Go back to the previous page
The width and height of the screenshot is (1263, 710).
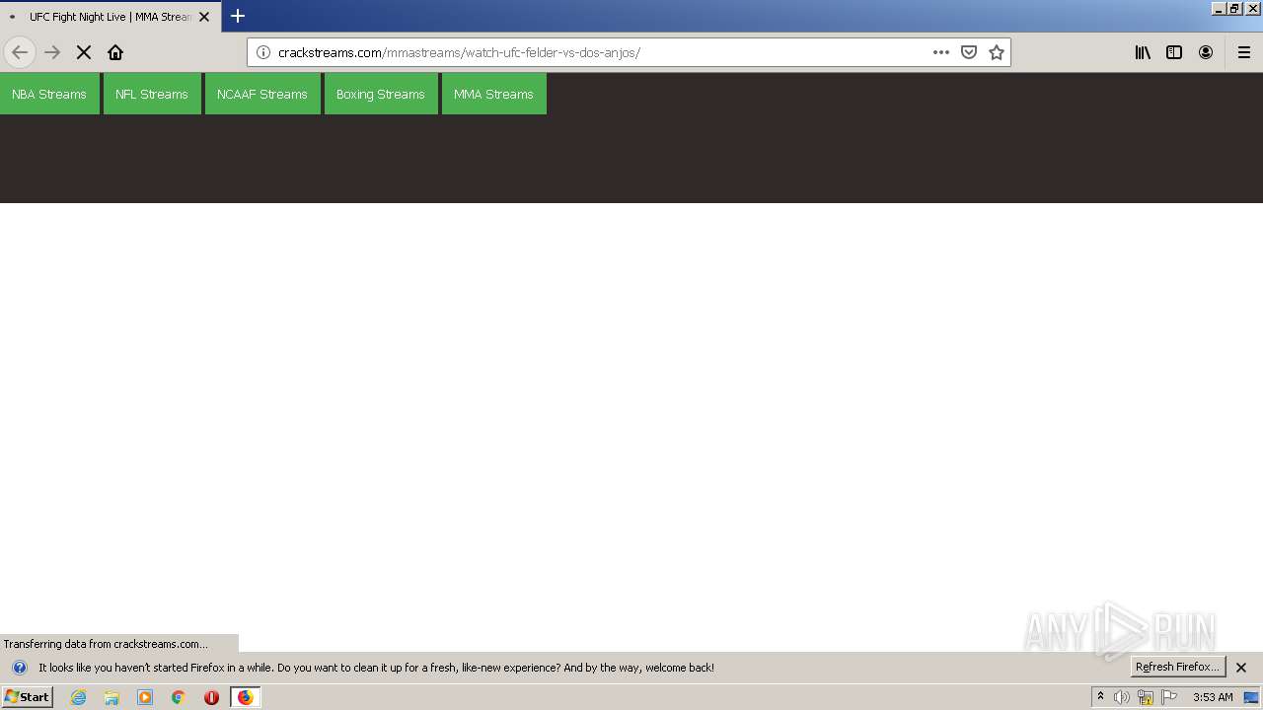click(20, 52)
